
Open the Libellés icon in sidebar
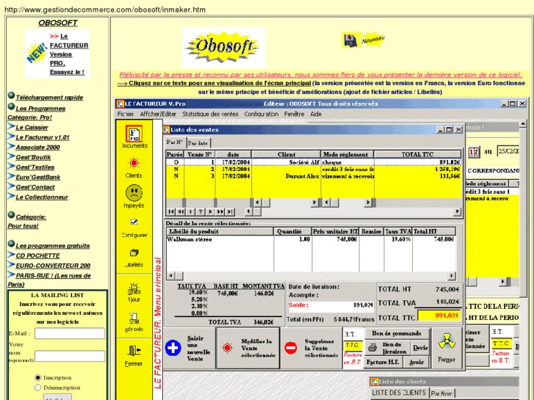(134, 252)
